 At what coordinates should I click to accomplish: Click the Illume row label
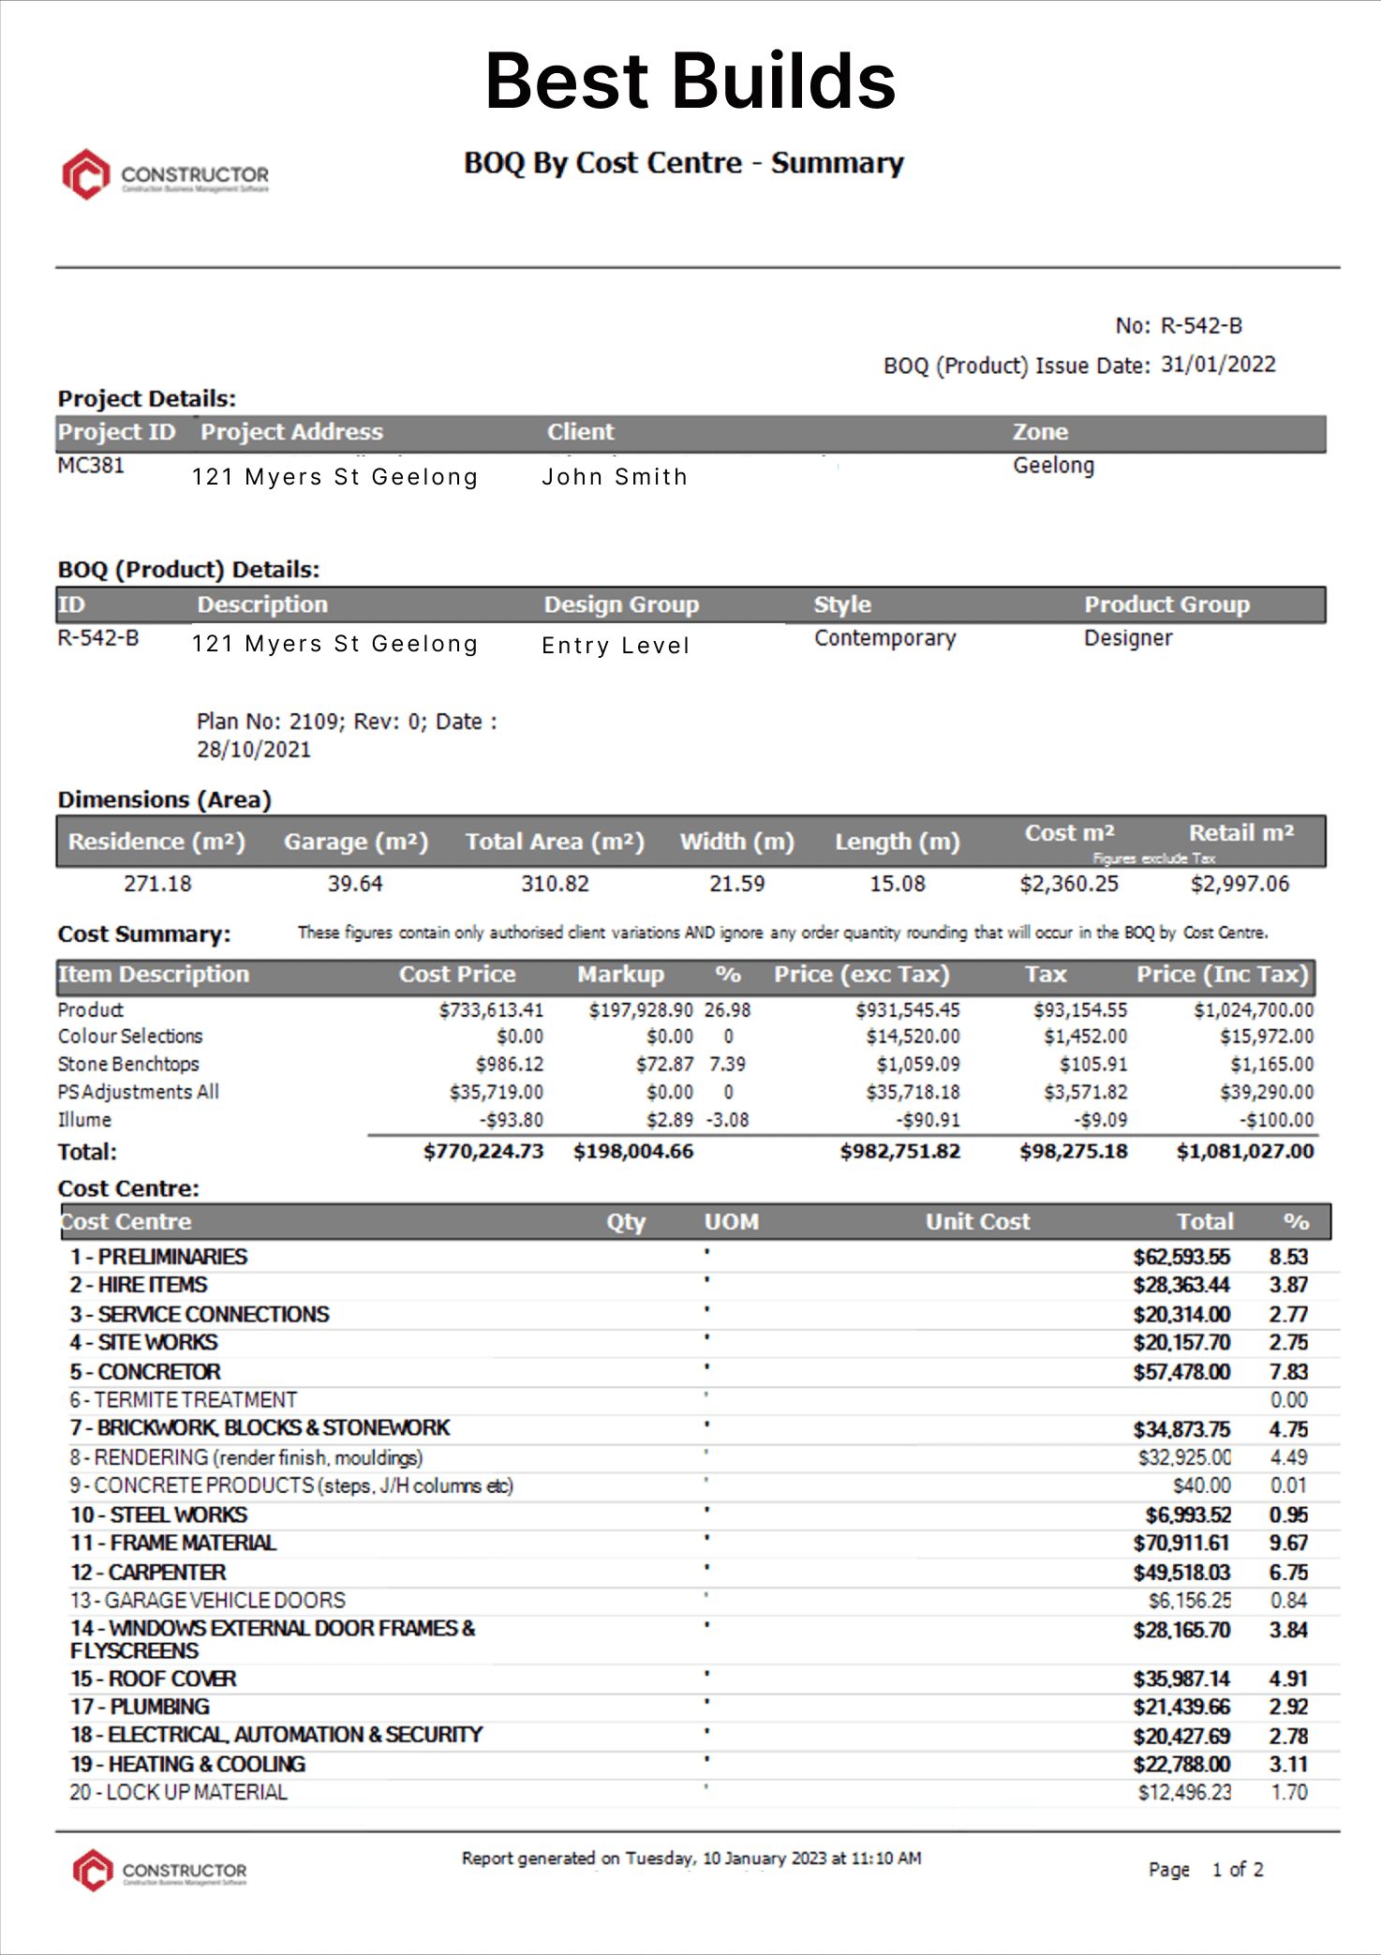[x=84, y=1120]
